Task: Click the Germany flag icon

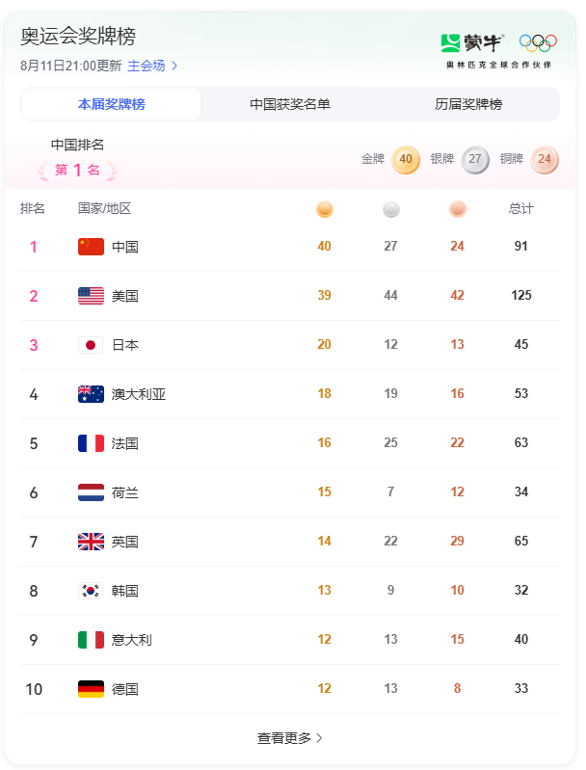Action: [x=91, y=689]
